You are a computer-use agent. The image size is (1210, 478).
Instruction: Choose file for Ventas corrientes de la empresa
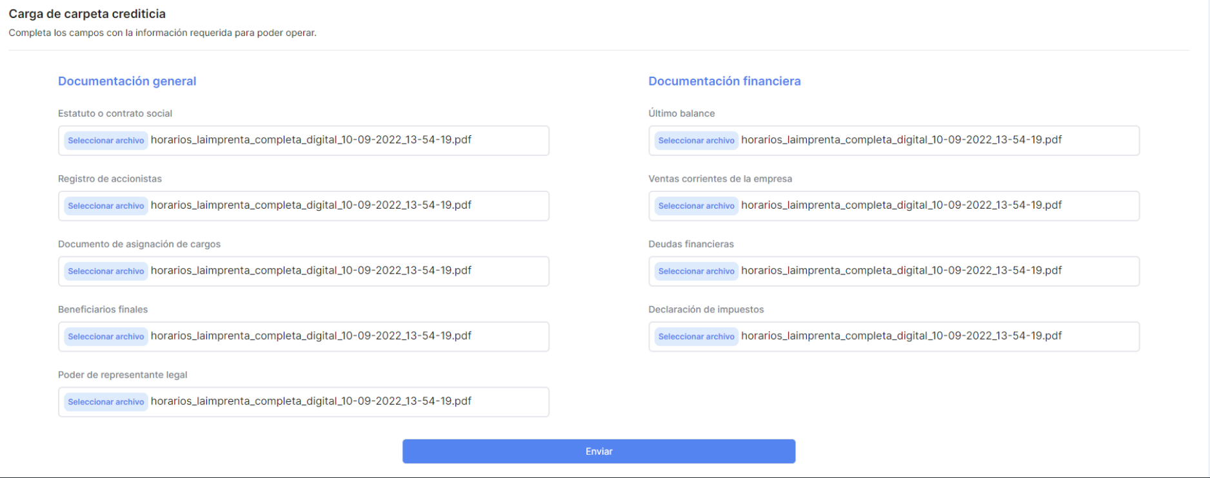tap(696, 206)
